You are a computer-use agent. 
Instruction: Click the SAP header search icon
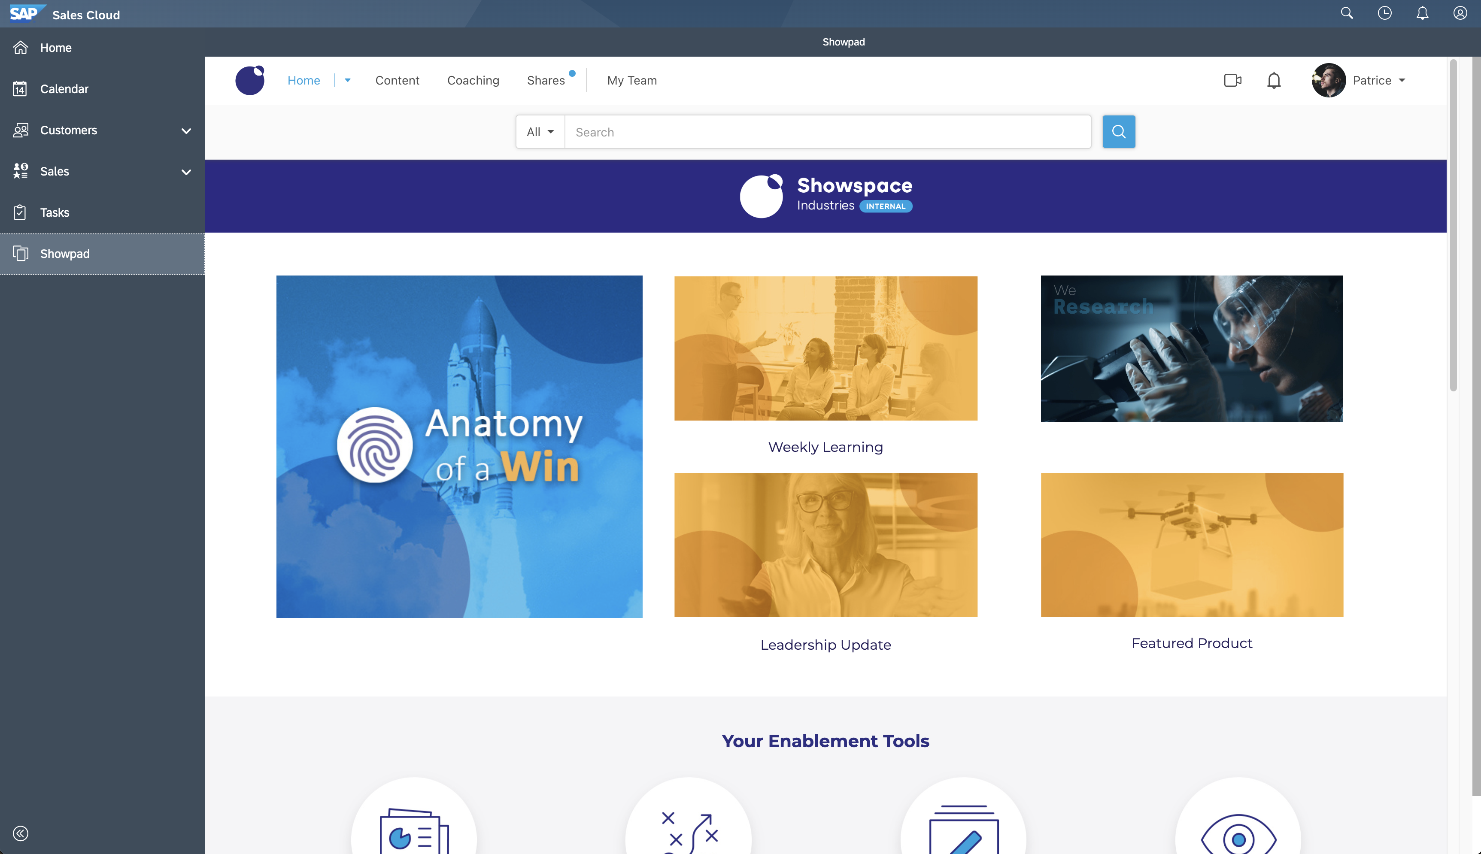1347,13
